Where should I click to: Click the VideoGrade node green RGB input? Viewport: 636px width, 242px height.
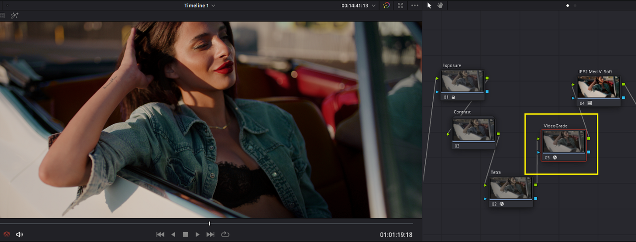coord(539,139)
